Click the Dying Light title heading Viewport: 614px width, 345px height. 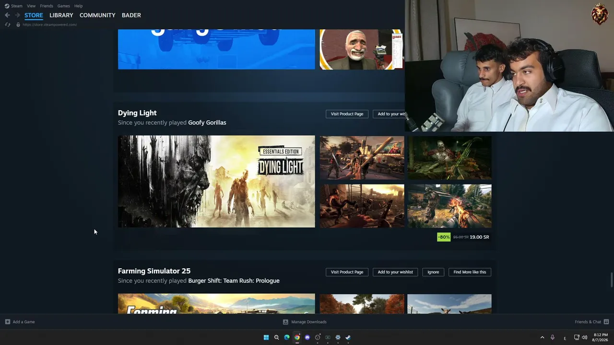point(137,113)
